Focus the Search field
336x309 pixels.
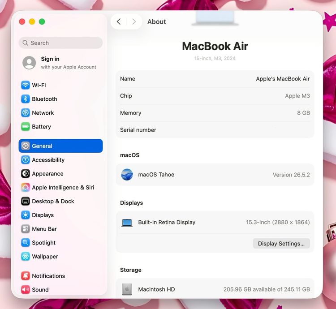(x=60, y=43)
